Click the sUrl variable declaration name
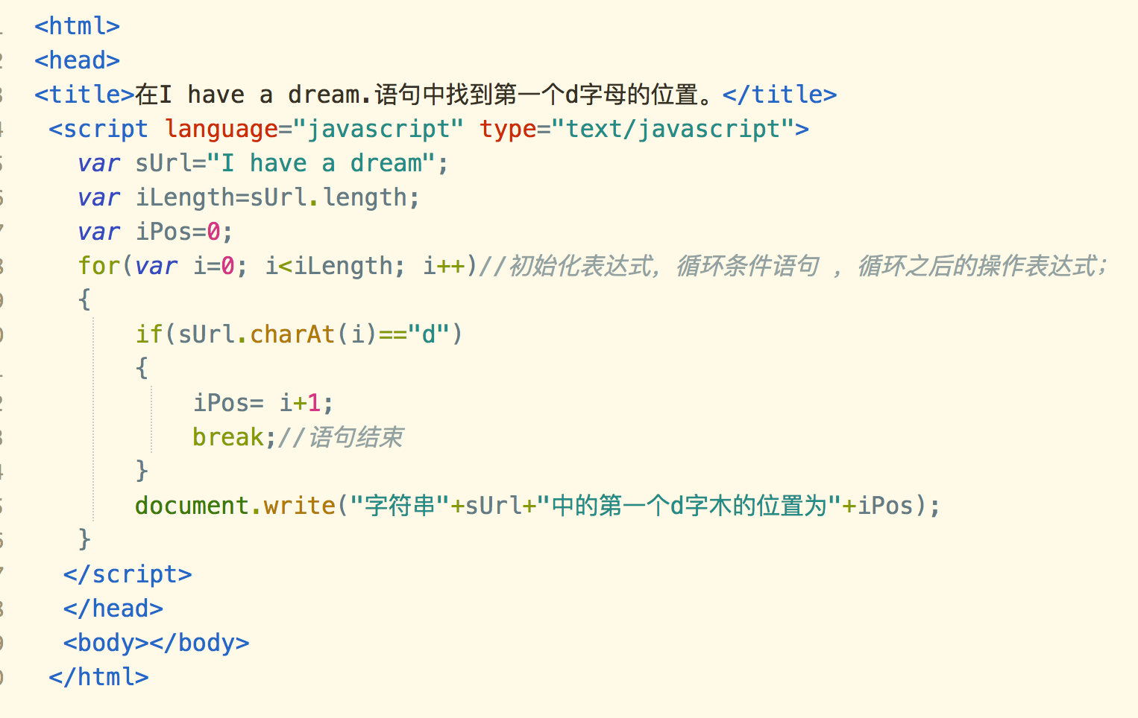1138x718 pixels. pos(163,163)
